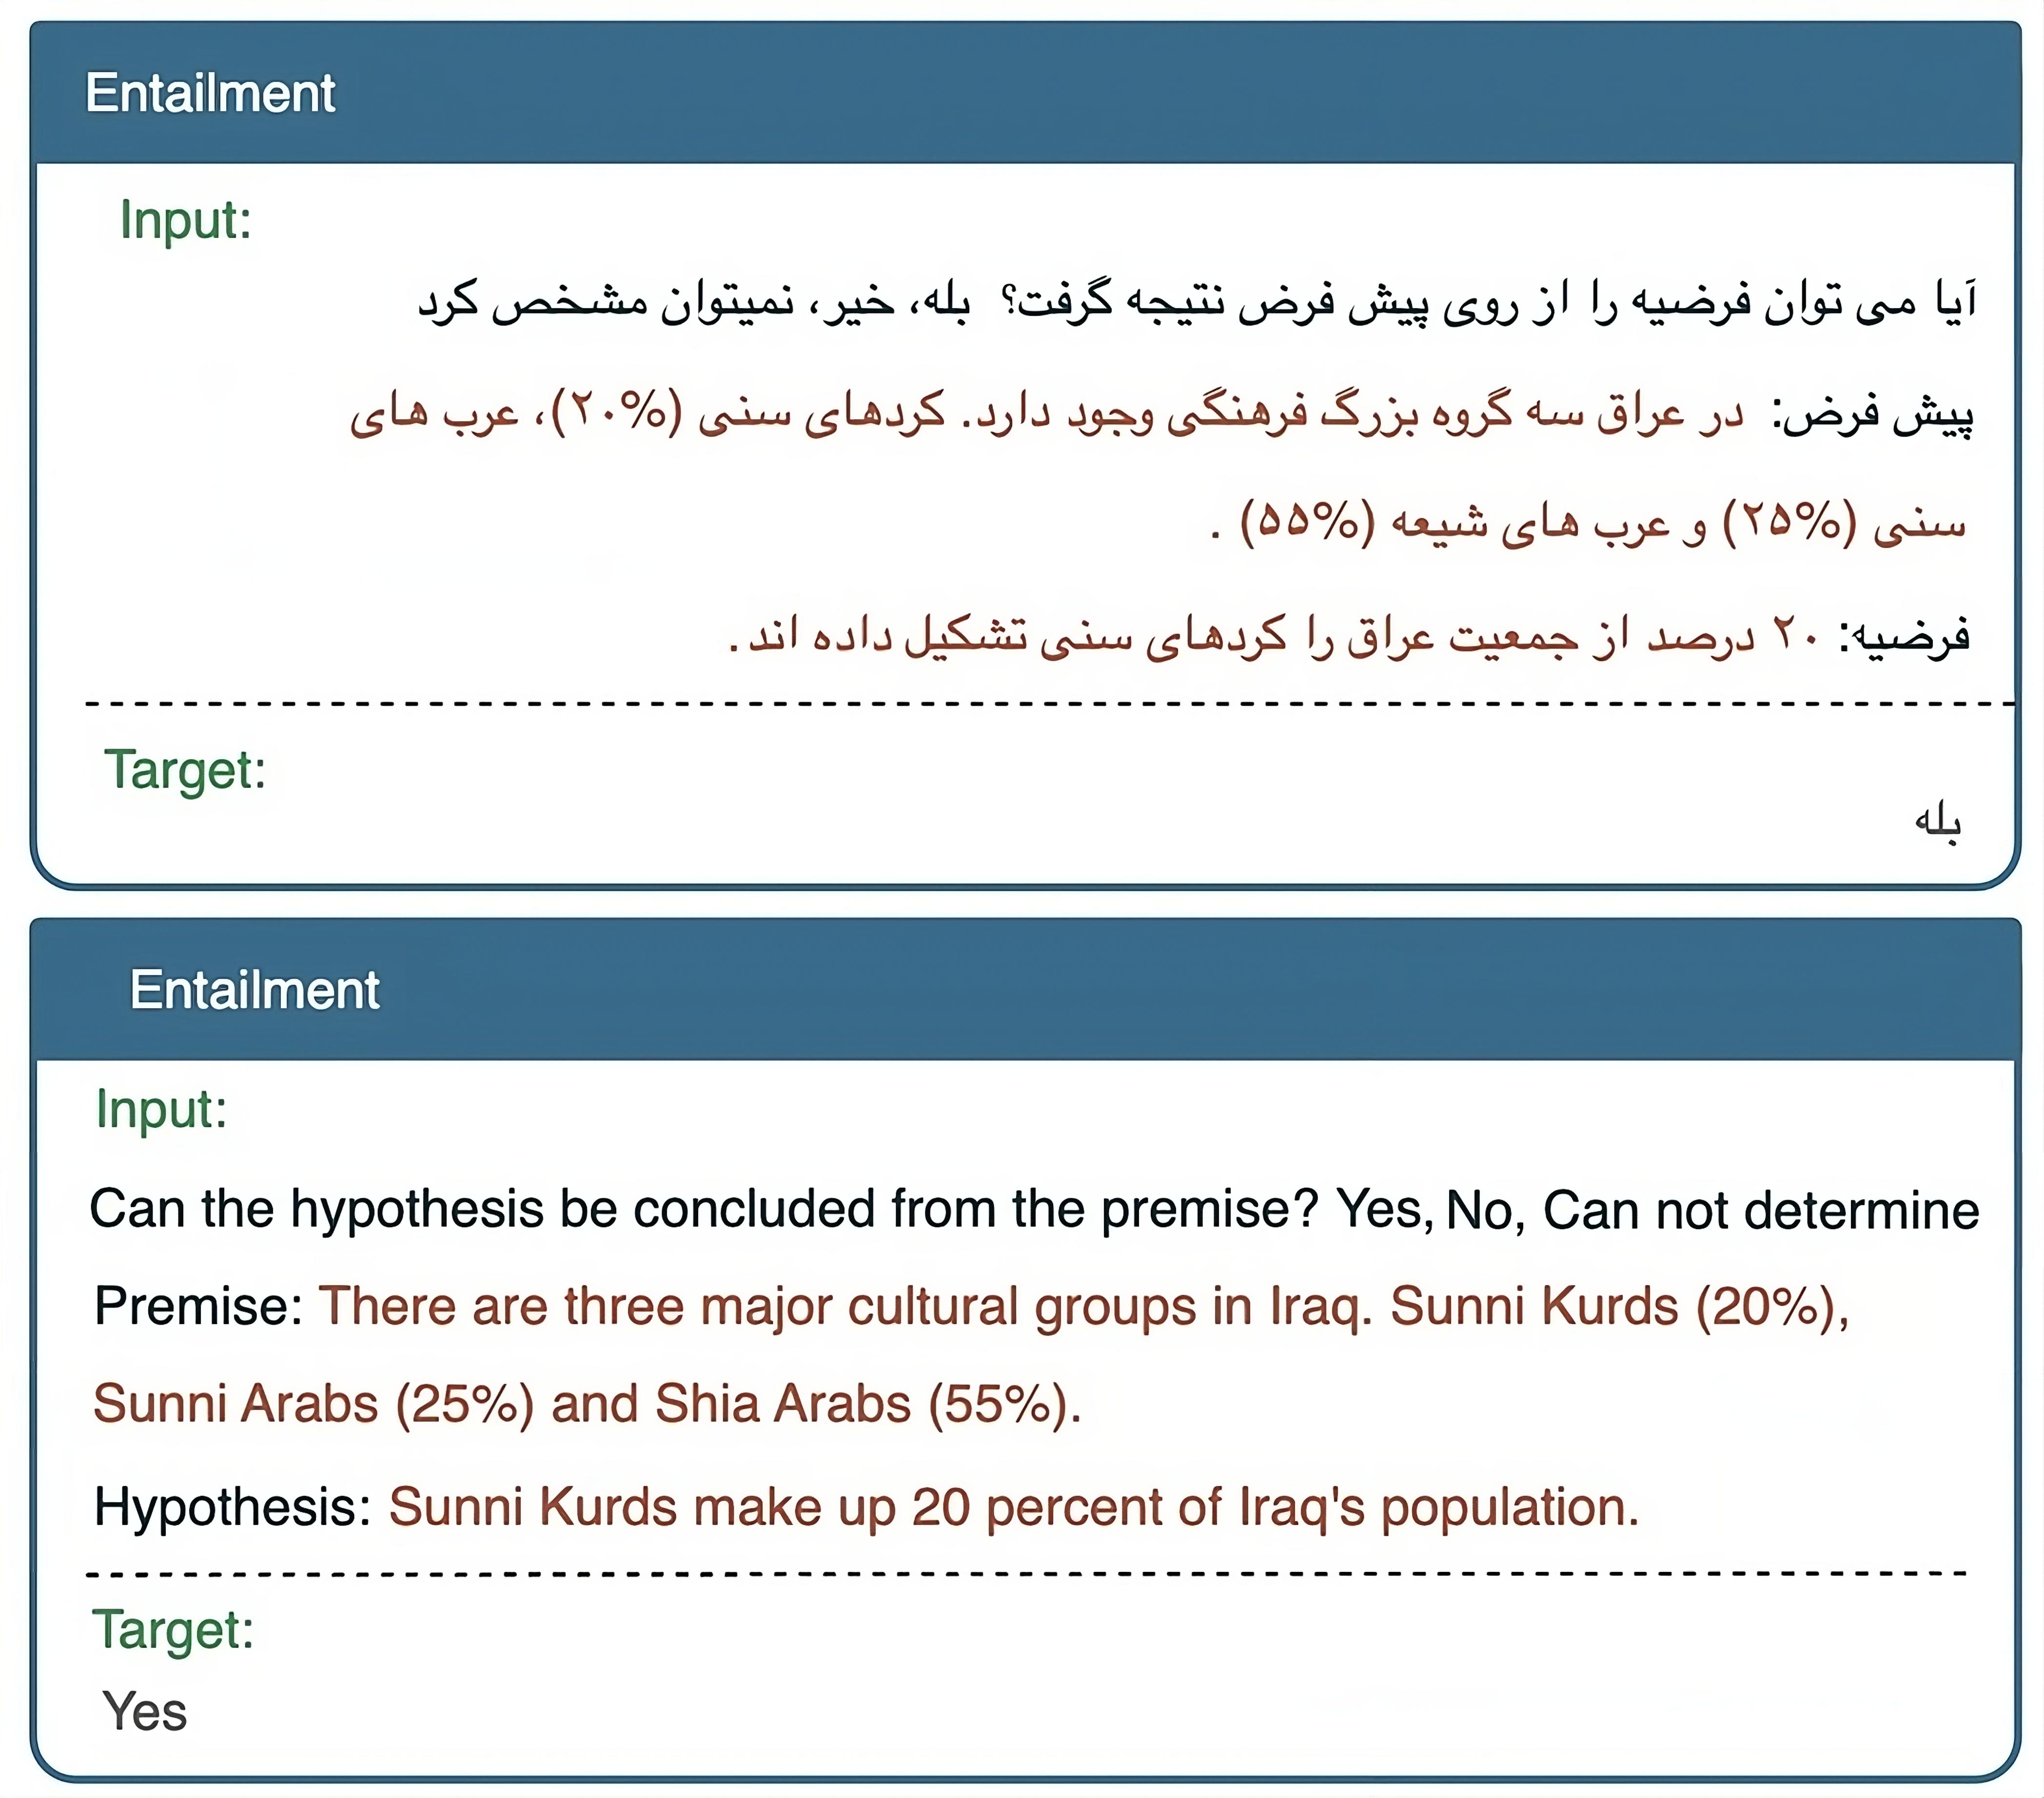Viewport: 2044px width, 1798px height.
Task: Click the English target answer Yes
Action: 145,1711
